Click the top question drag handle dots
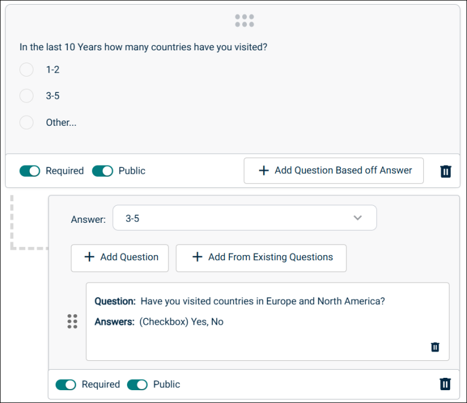 click(x=244, y=20)
